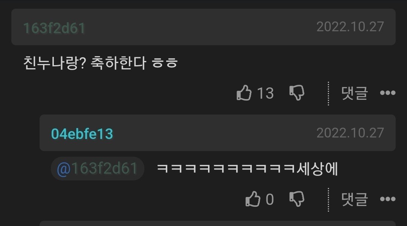Image resolution: width=407 pixels, height=226 pixels.
Task: Click the like count 13
Action: [265, 93]
